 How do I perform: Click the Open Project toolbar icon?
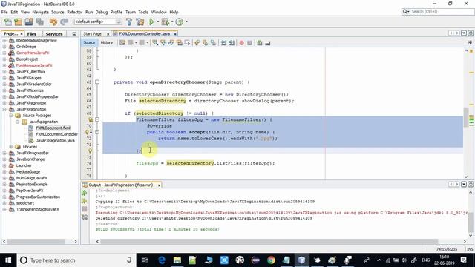pos(29,22)
